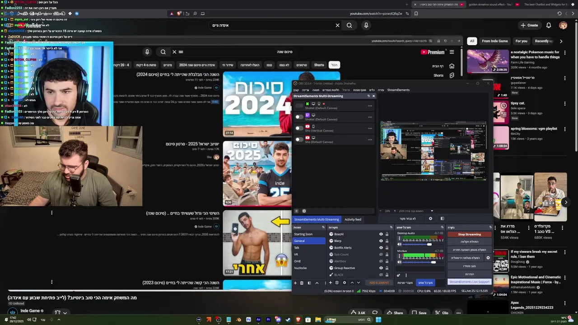Toggle the Twitch Shotist Default Canvas stream switch
The image size is (578, 325).
click(x=299, y=117)
